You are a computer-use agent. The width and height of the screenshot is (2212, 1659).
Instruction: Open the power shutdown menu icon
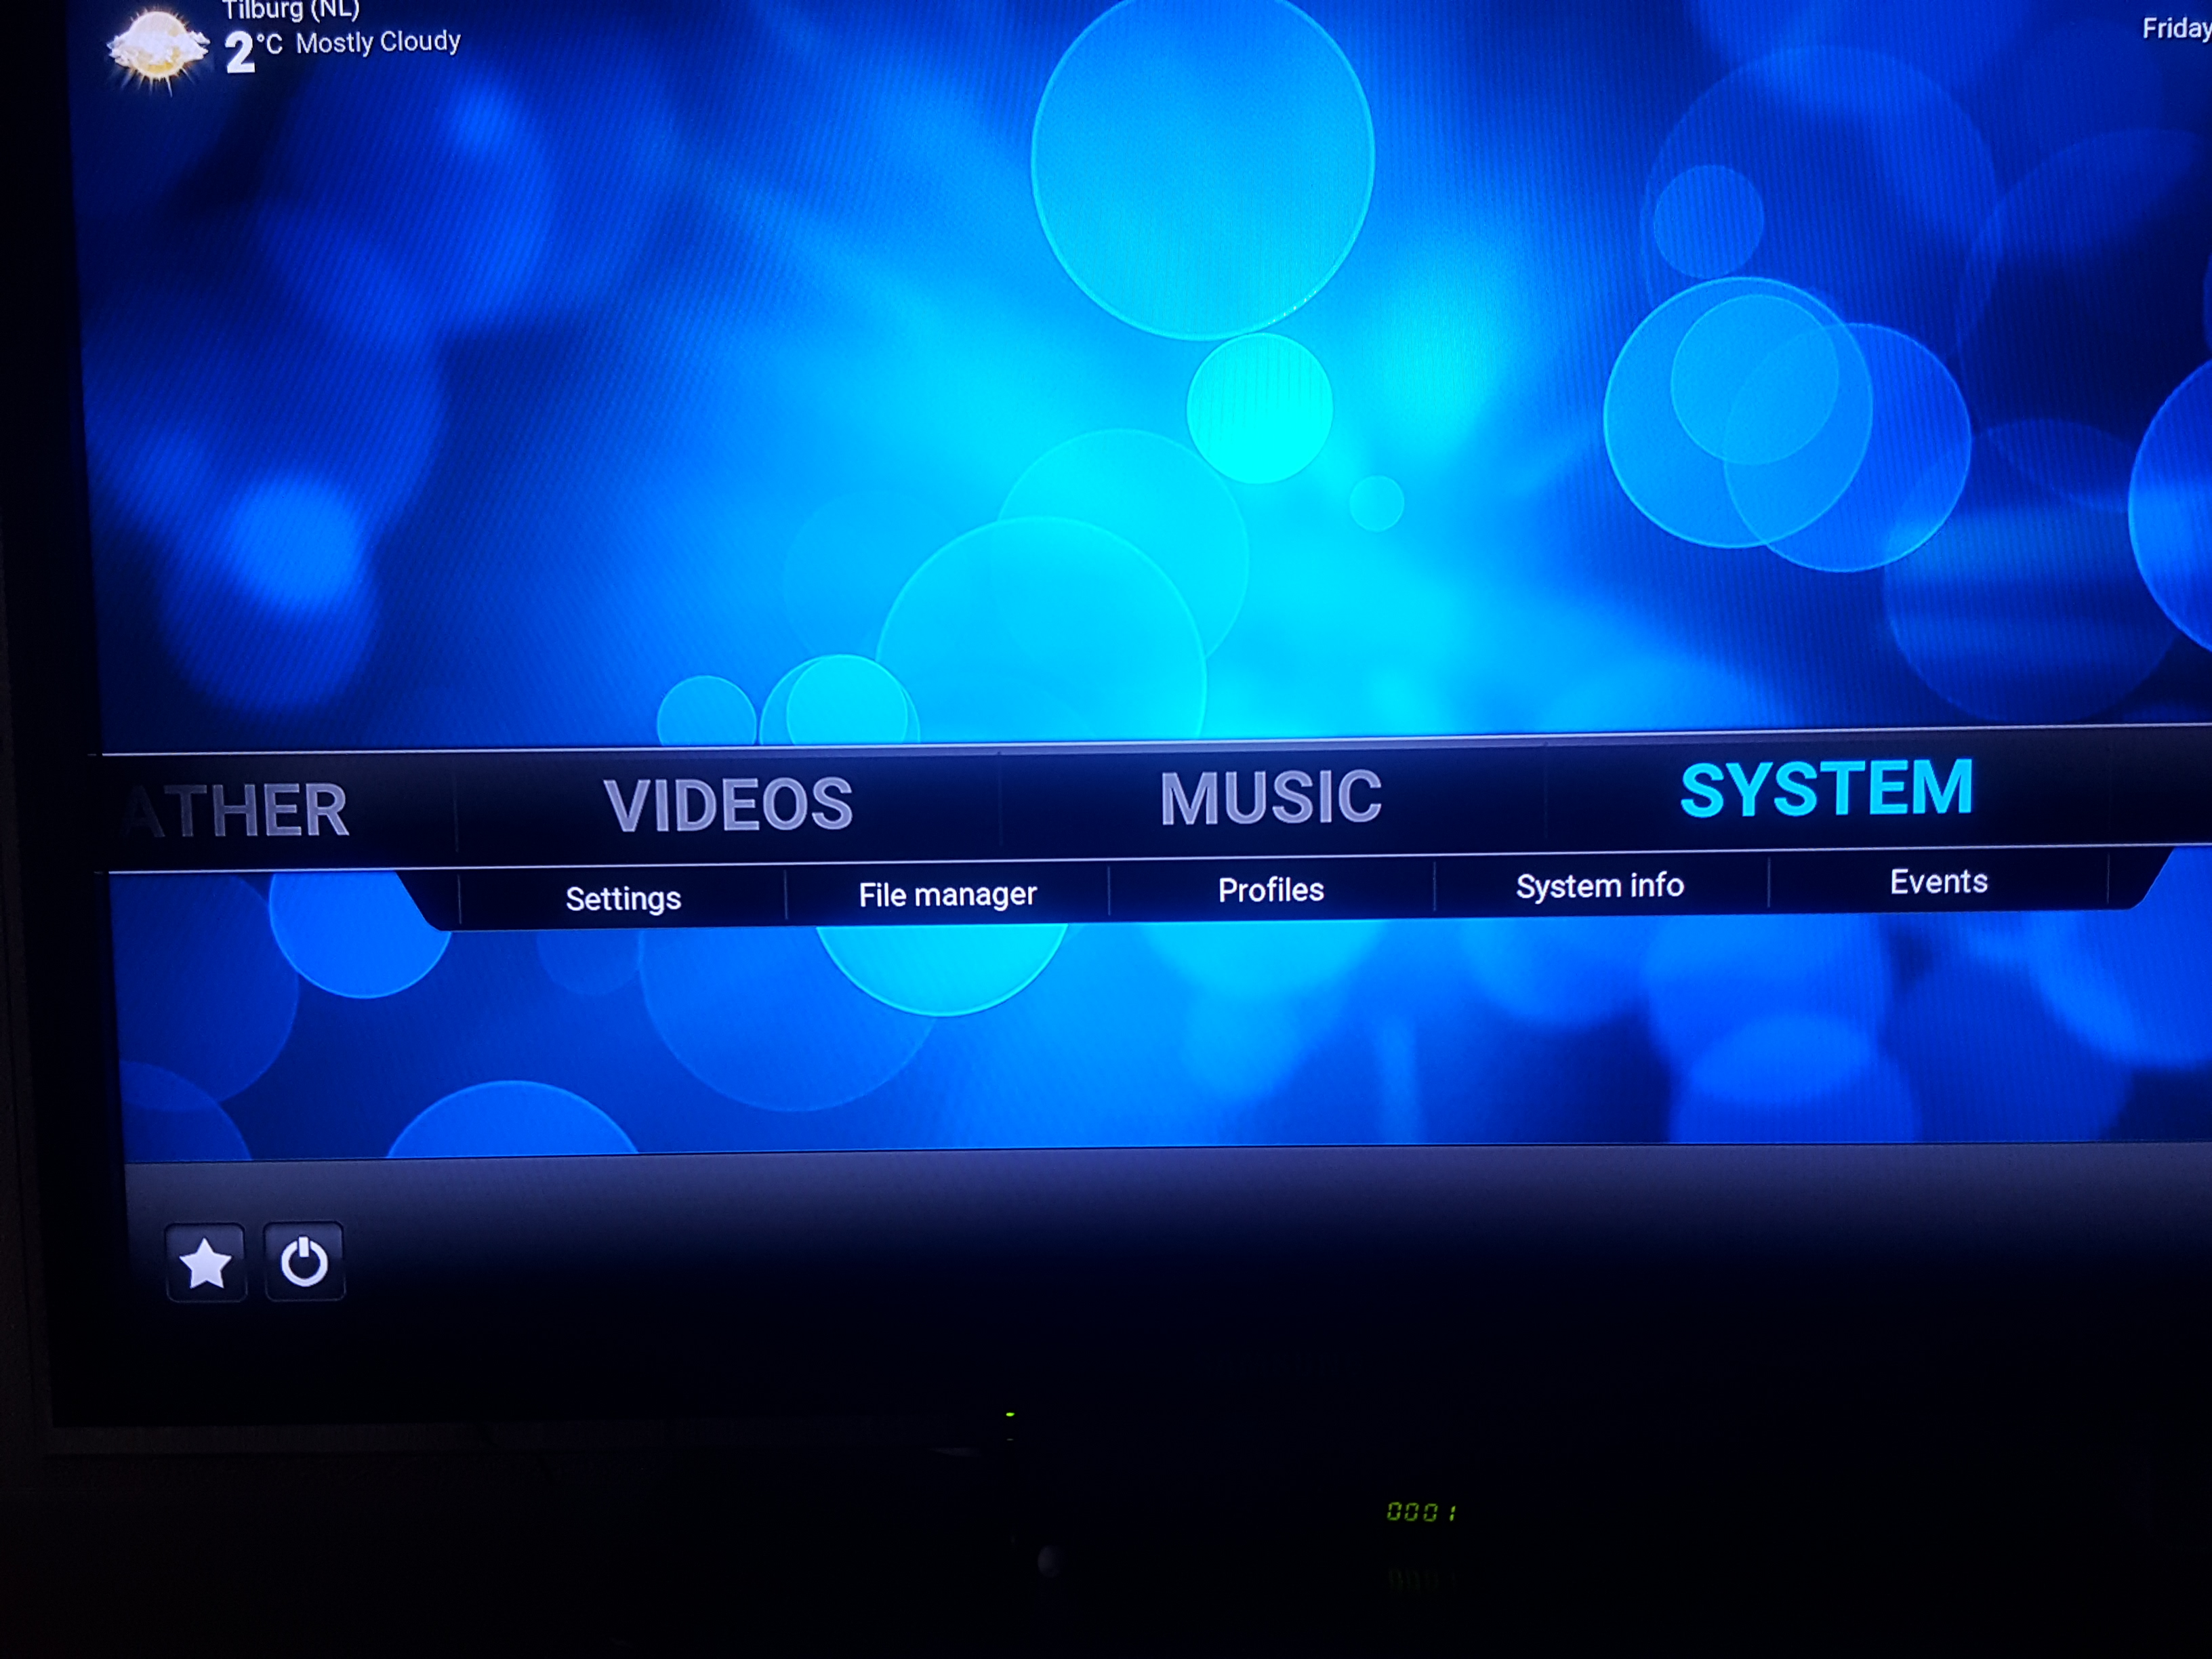304,1261
